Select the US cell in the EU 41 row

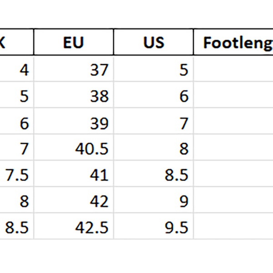(x=153, y=175)
